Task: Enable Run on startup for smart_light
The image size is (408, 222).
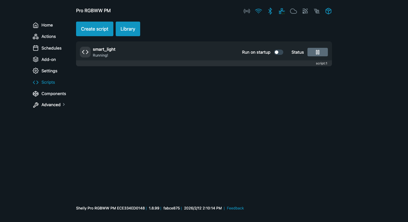Action: tap(278, 52)
